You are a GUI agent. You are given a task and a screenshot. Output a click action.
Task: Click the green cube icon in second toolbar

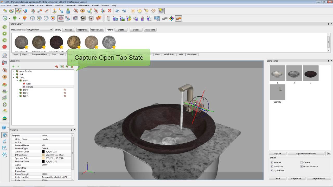[15, 18]
